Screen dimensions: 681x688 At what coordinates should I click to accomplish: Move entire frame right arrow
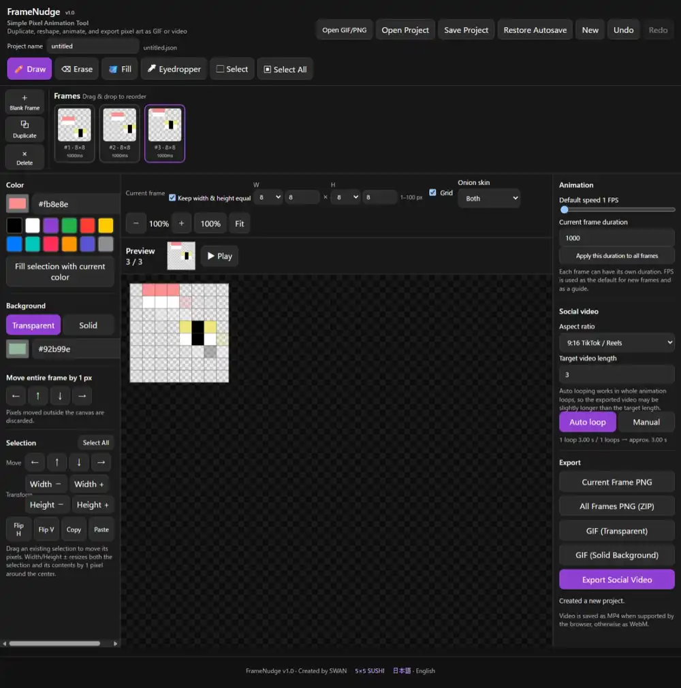82,396
